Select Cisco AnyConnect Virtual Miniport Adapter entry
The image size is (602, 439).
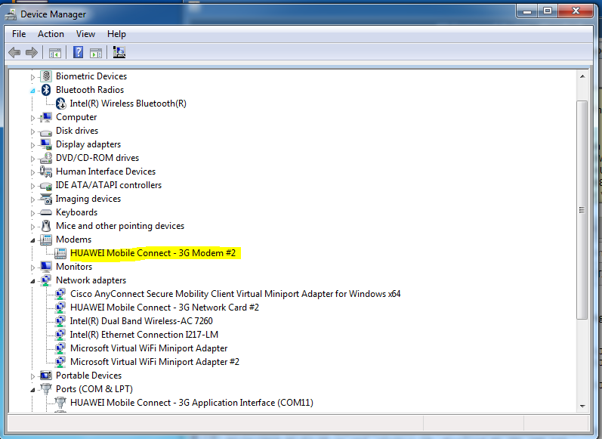point(236,294)
